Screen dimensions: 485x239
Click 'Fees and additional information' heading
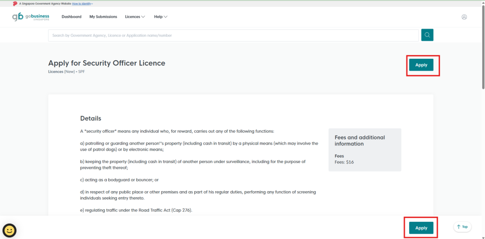coord(360,140)
